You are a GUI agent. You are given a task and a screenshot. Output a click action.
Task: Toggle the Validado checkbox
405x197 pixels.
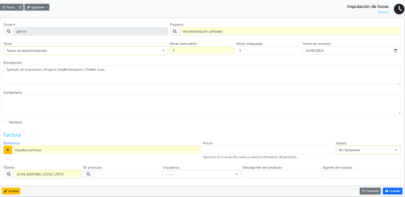[x=5, y=122]
